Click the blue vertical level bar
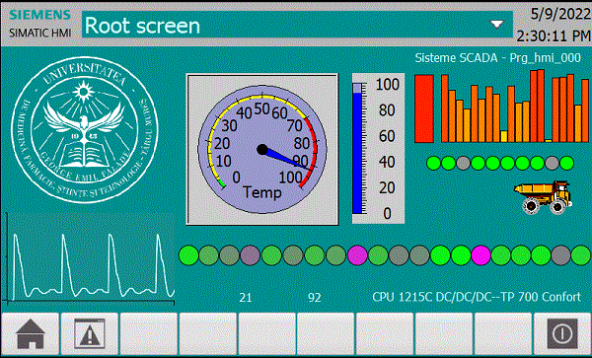 357,149
